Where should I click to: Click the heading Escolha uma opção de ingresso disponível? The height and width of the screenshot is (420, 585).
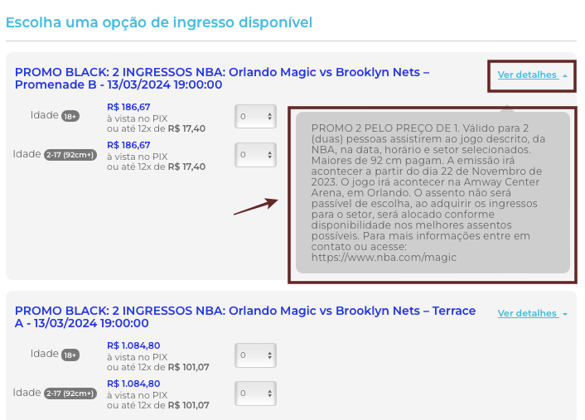[159, 22]
